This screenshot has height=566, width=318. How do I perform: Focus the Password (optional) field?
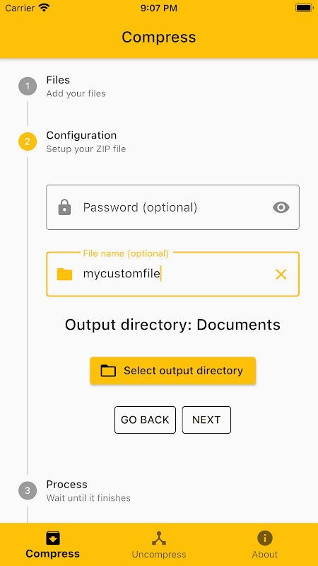172,207
